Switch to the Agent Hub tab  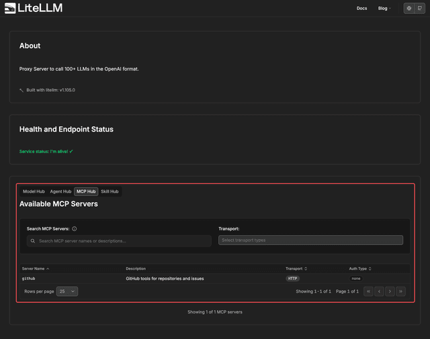60,191
